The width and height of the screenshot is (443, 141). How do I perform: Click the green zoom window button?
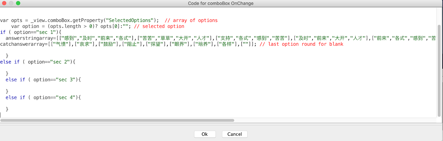(18, 3)
